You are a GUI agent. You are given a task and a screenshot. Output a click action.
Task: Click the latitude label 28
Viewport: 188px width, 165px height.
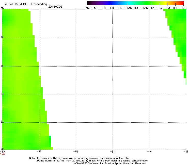coord(2,37)
